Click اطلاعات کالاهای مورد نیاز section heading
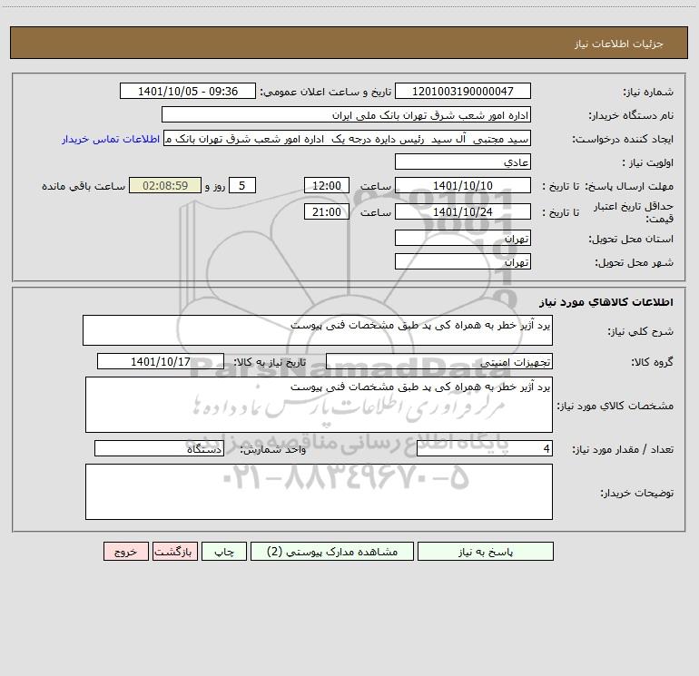The height and width of the screenshot is (676, 699). [x=606, y=302]
